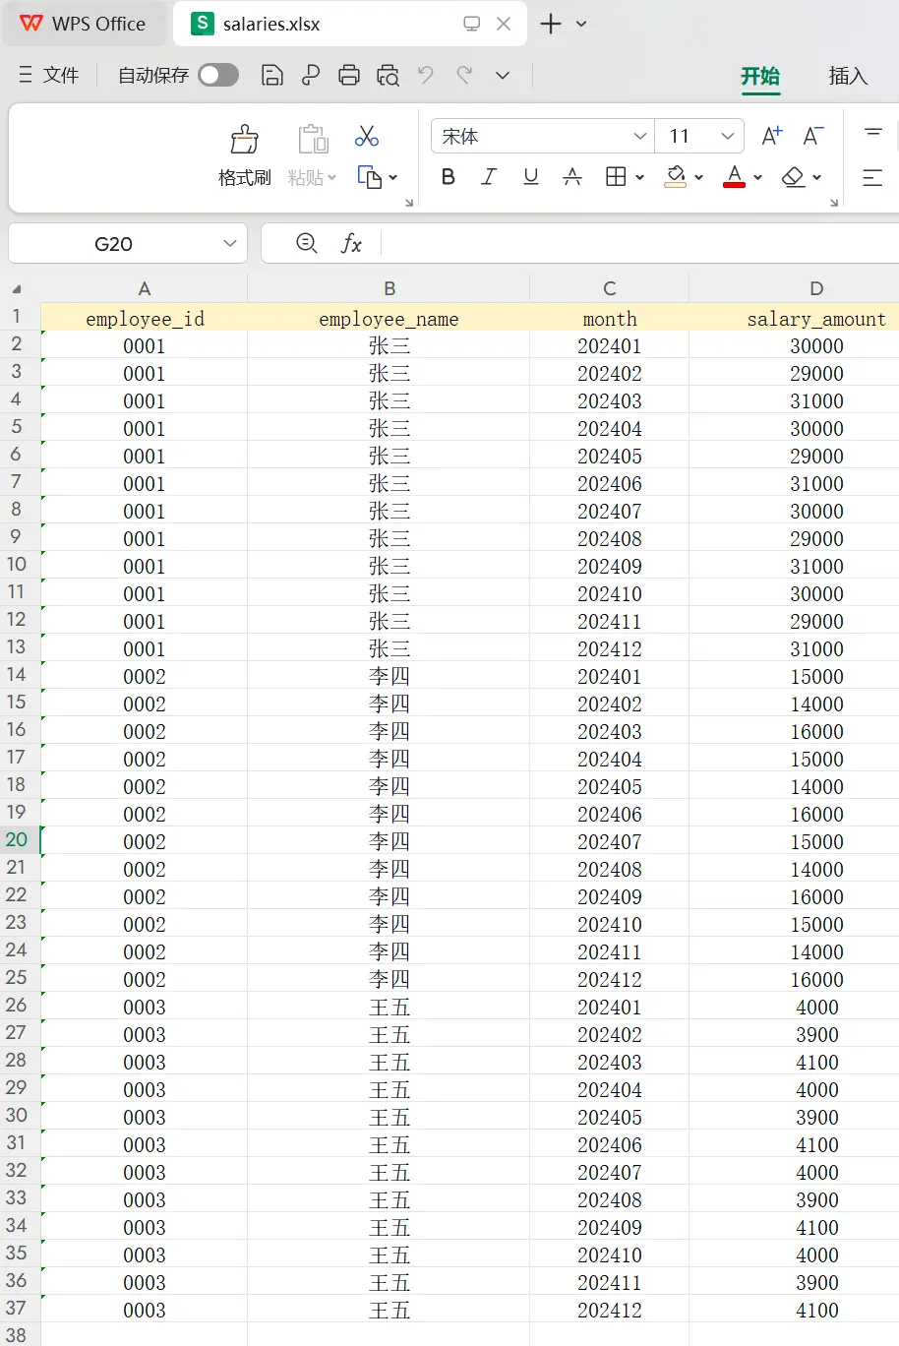Decrease font size with A- icon
Image resolution: width=899 pixels, height=1346 pixels.
tap(813, 136)
